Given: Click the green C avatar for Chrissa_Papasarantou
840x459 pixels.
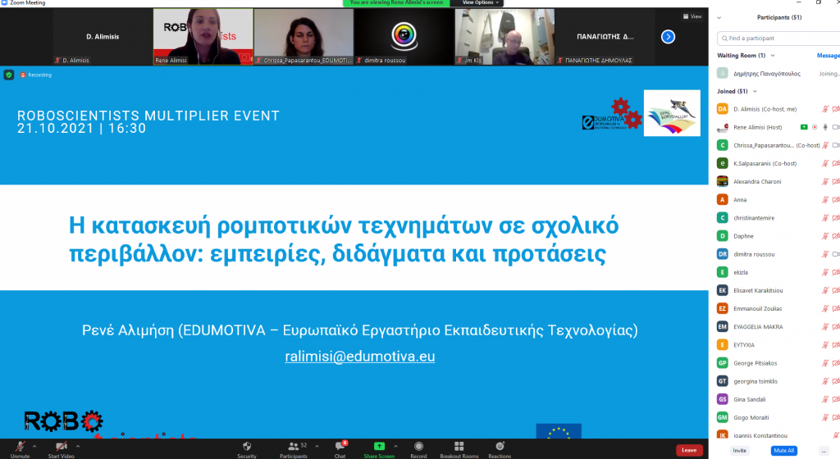Looking at the screenshot, I should [722, 145].
